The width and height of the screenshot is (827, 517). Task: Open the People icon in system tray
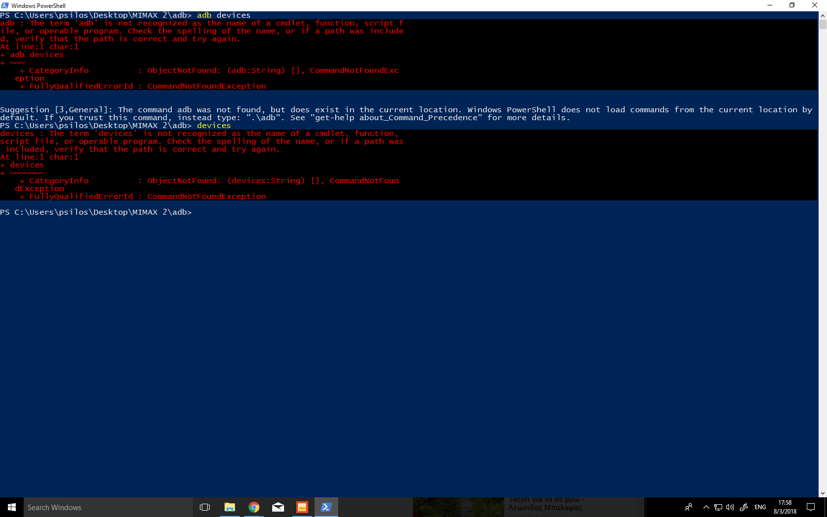689,507
